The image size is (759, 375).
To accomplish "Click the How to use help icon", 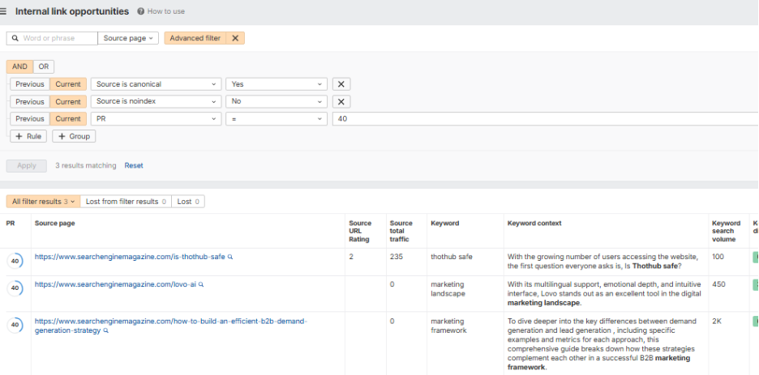I will pos(141,12).
